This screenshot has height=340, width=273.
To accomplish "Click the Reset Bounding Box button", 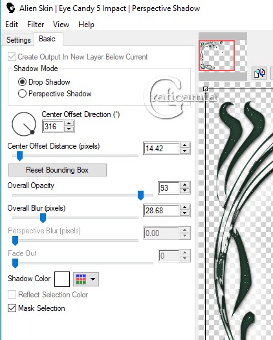I will coord(58,170).
